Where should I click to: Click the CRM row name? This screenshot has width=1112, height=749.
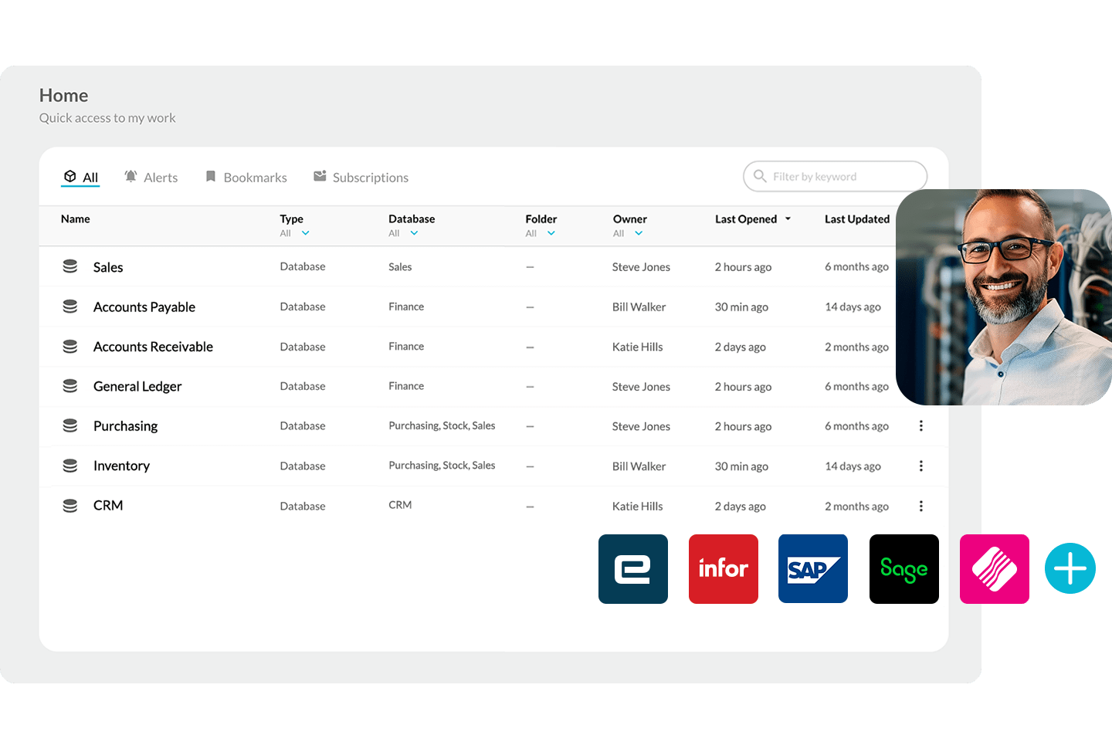[108, 506]
